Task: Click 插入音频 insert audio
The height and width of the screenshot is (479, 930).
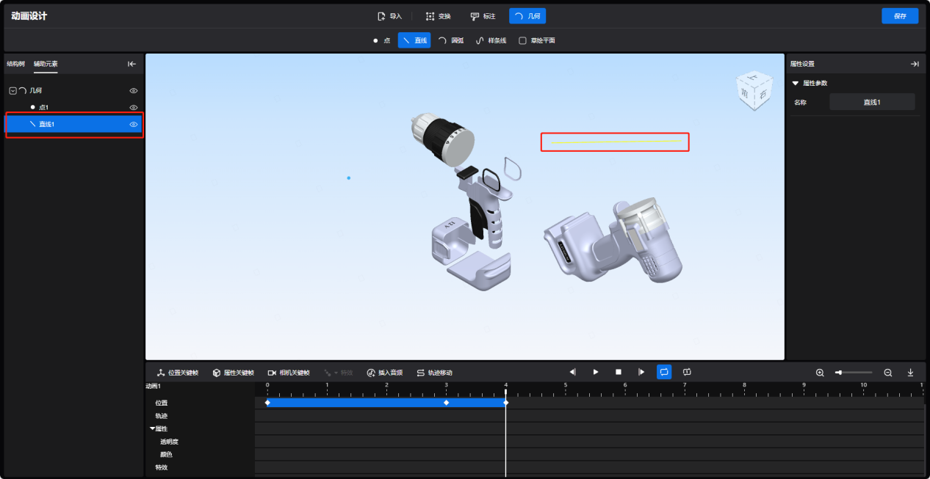Action: tap(384, 373)
